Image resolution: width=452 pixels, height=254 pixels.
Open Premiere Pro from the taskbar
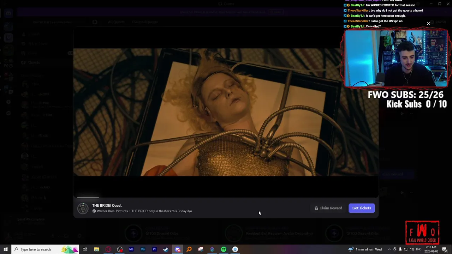[x=154, y=249]
